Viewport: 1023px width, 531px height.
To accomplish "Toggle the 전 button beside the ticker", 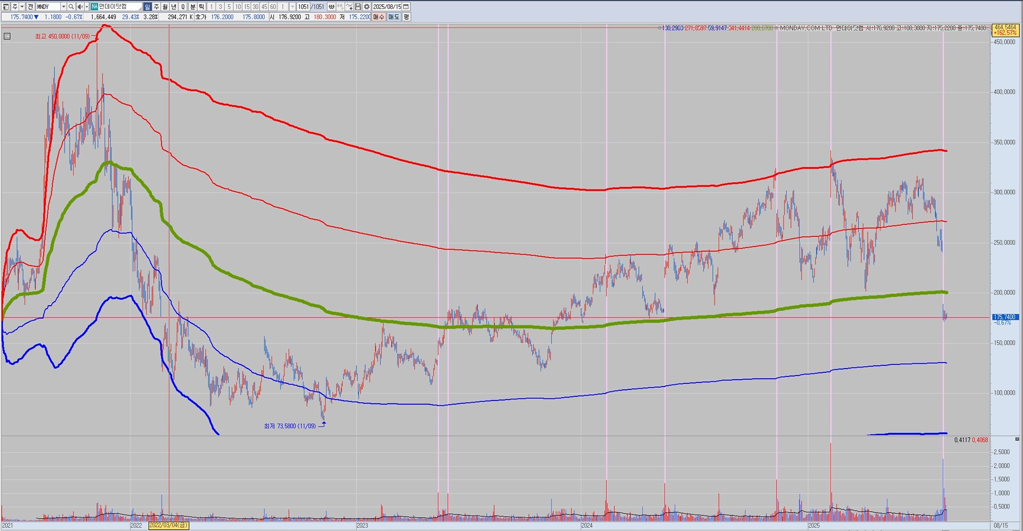I will click(30, 6).
